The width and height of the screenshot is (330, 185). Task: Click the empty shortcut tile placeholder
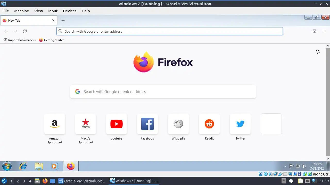(271, 124)
